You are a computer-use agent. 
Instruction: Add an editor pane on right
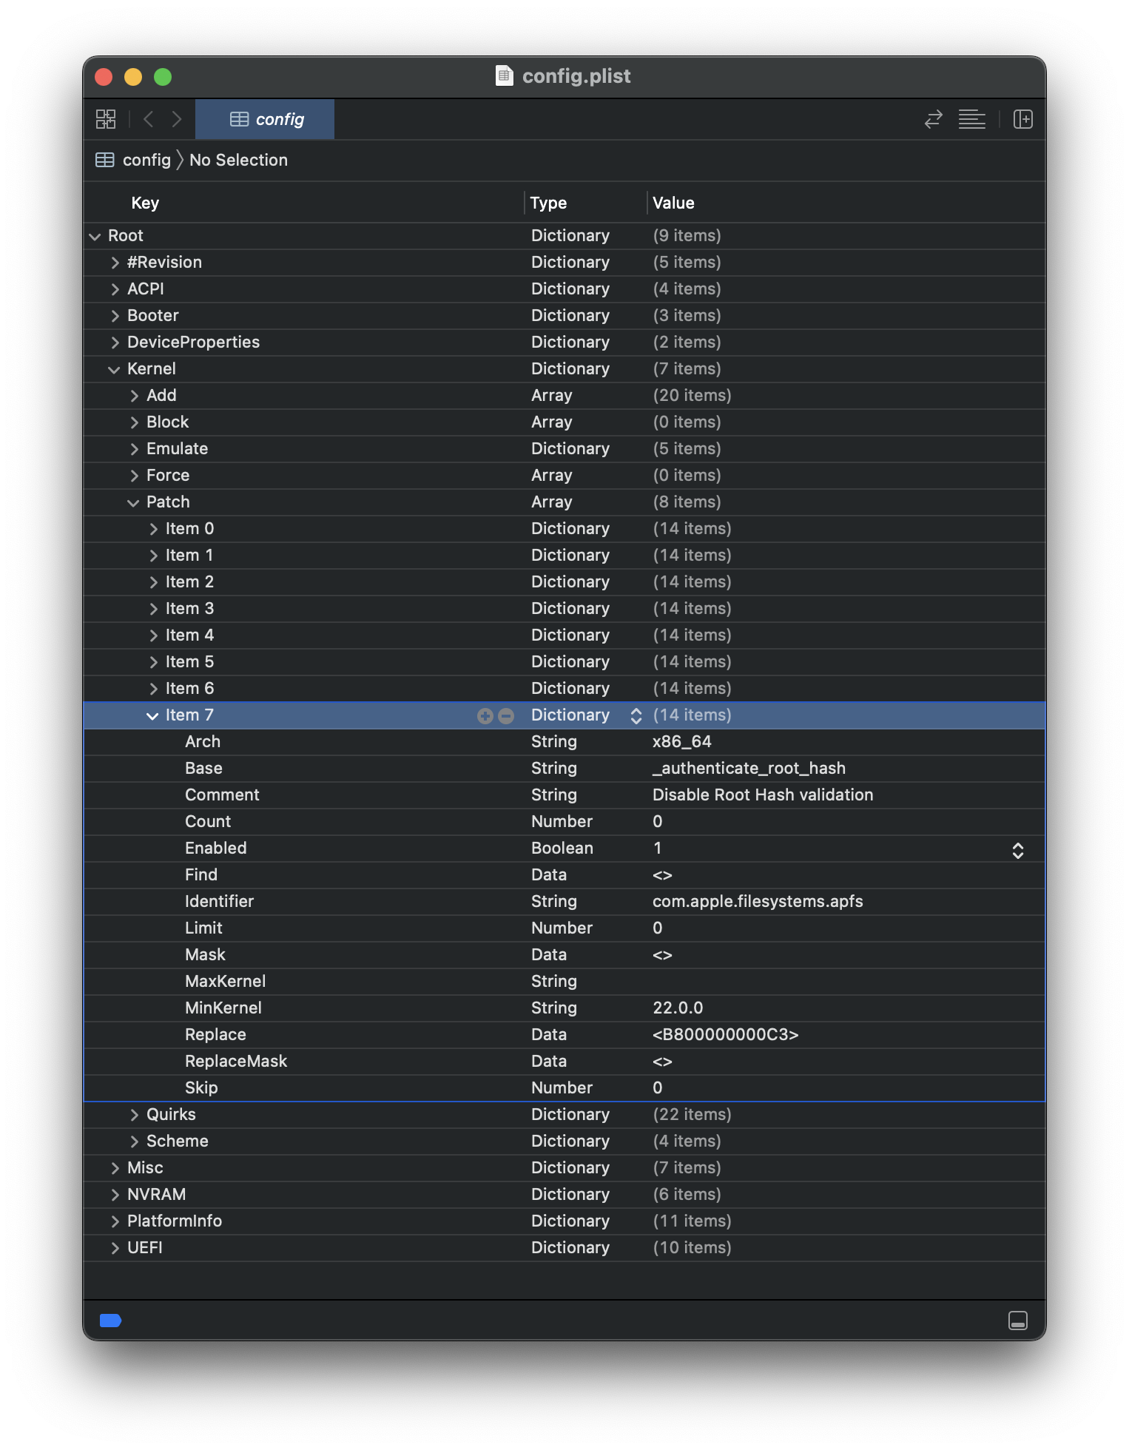pos(1022,119)
